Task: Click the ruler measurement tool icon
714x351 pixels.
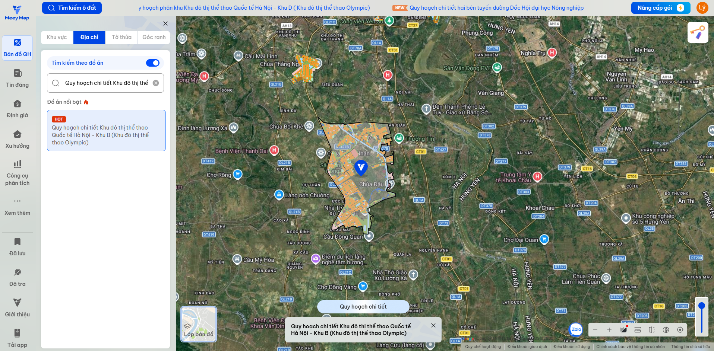Action: (638, 330)
